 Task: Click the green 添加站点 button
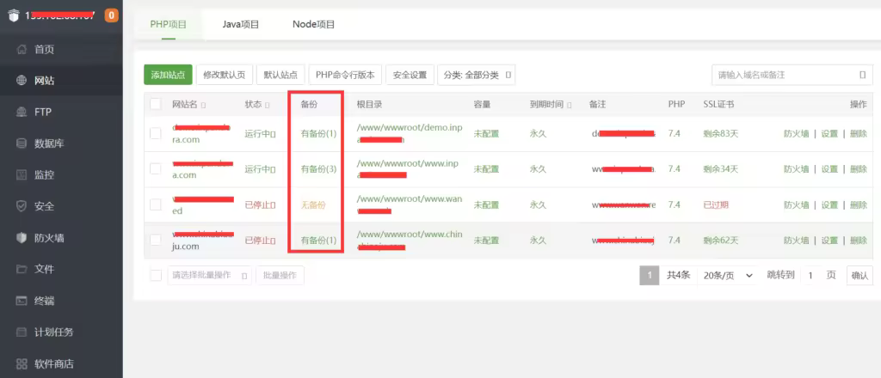tap(168, 75)
